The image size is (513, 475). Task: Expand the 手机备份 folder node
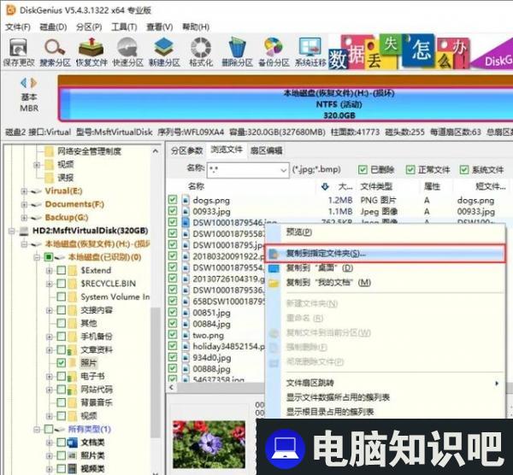click(x=49, y=337)
